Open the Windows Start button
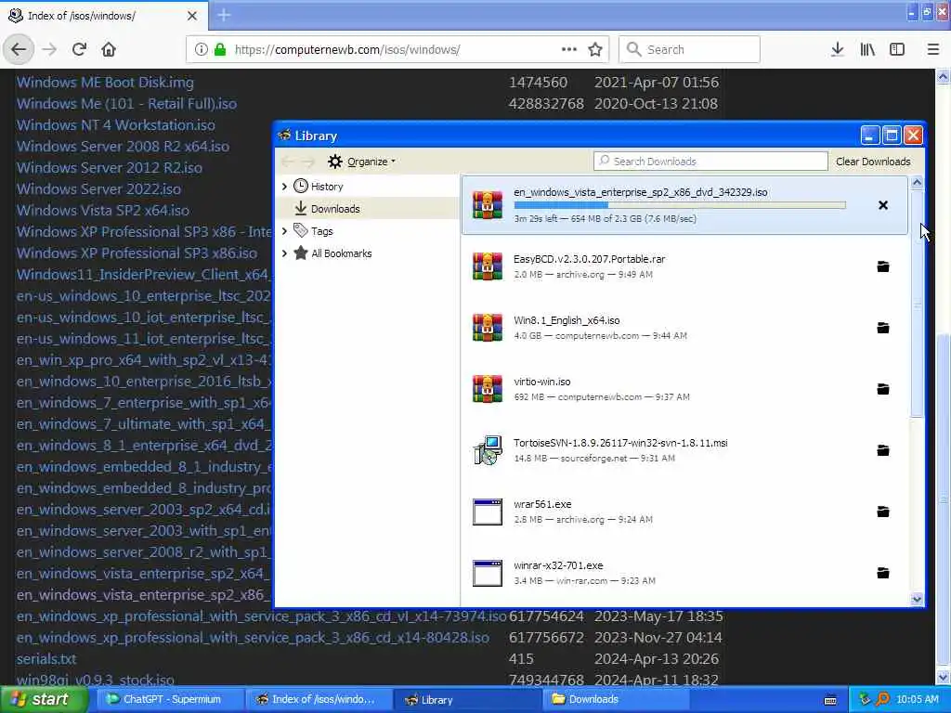The height and width of the screenshot is (713, 951). 43,700
